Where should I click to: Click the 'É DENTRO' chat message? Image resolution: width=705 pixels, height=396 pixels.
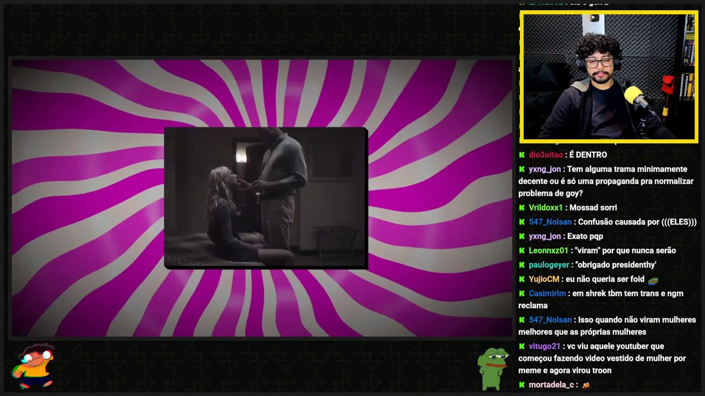tap(588, 155)
